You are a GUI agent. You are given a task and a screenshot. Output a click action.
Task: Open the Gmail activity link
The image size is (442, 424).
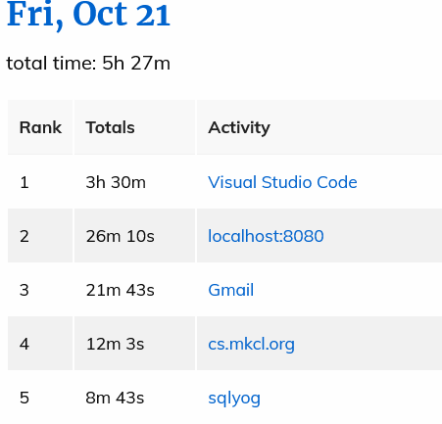(231, 290)
